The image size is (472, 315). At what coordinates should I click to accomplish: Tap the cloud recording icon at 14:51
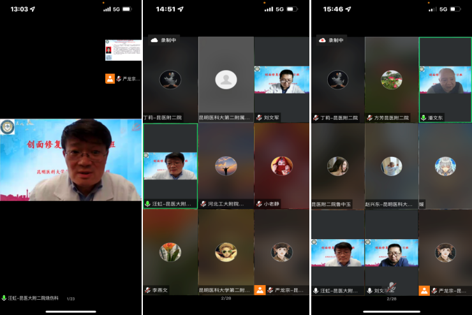154,40
